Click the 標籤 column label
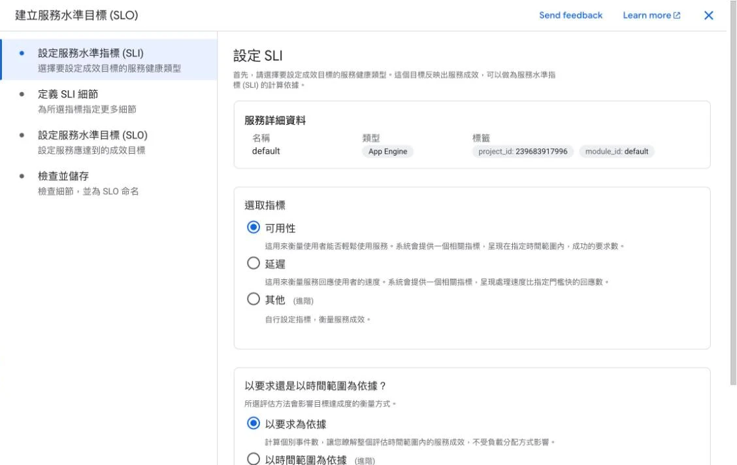Screen dimensions: 737x465 [x=481, y=138]
